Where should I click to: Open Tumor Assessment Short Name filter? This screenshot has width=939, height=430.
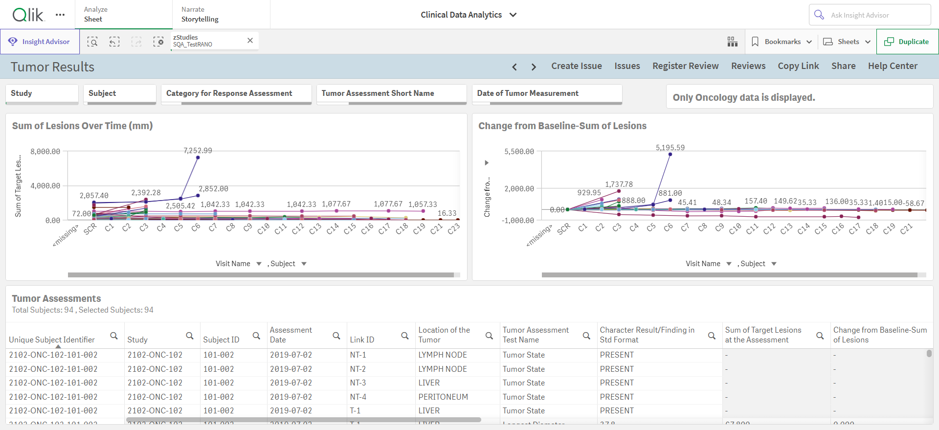392,94
